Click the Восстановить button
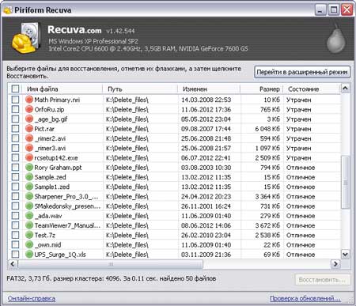Viewport: 356px width, 306px height. 322,280
